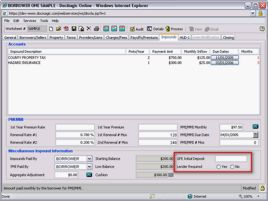This screenshot has height=201, width=268.
Task: Click the third calculator icon in the toolbar
Action: coord(122,29)
